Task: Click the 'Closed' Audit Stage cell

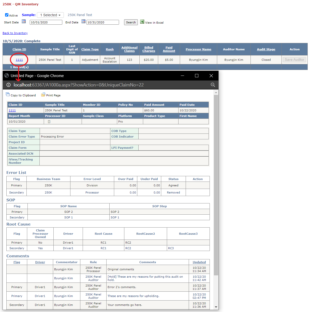Action: 266,60
